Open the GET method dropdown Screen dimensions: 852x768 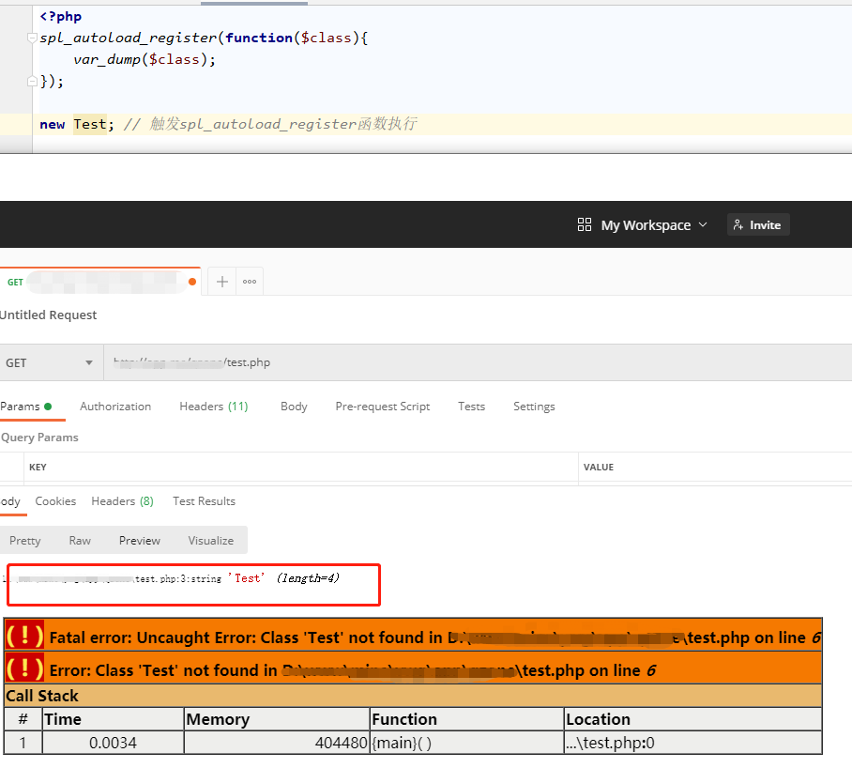pos(51,362)
